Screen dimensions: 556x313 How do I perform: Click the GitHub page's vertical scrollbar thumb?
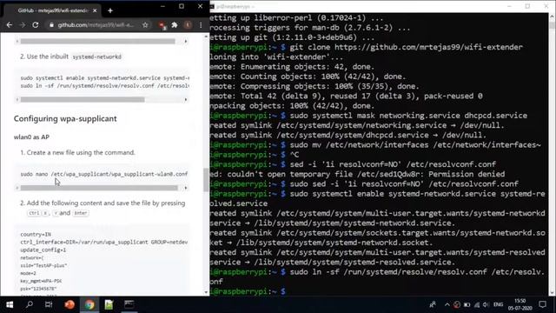tap(206, 180)
